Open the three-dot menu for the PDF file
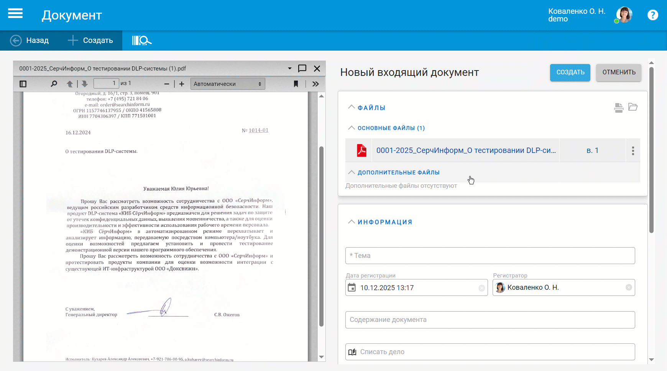667x371 pixels. 633,151
